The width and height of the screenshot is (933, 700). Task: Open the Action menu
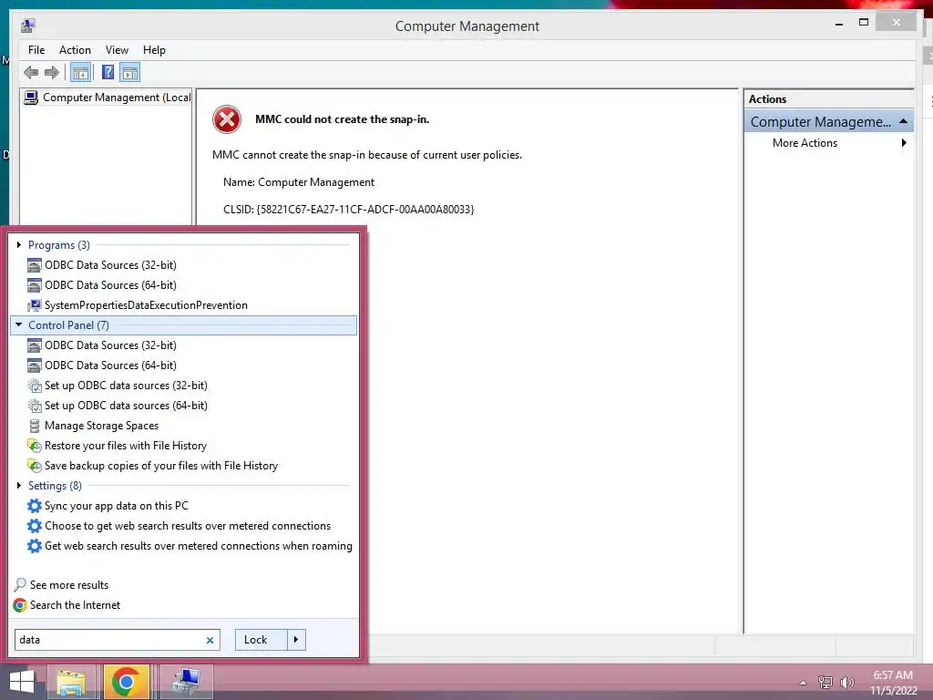[75, 50]
